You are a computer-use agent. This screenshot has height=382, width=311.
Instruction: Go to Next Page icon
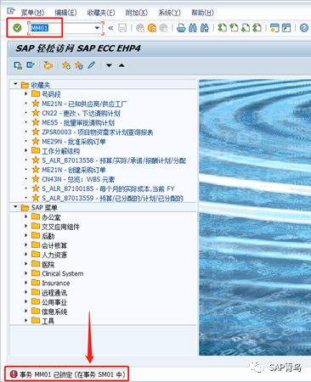[246, 28]
